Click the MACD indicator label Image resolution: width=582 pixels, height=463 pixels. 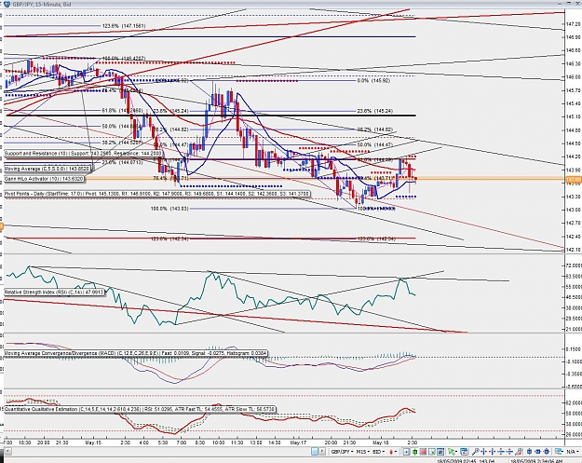click(135, 353)
